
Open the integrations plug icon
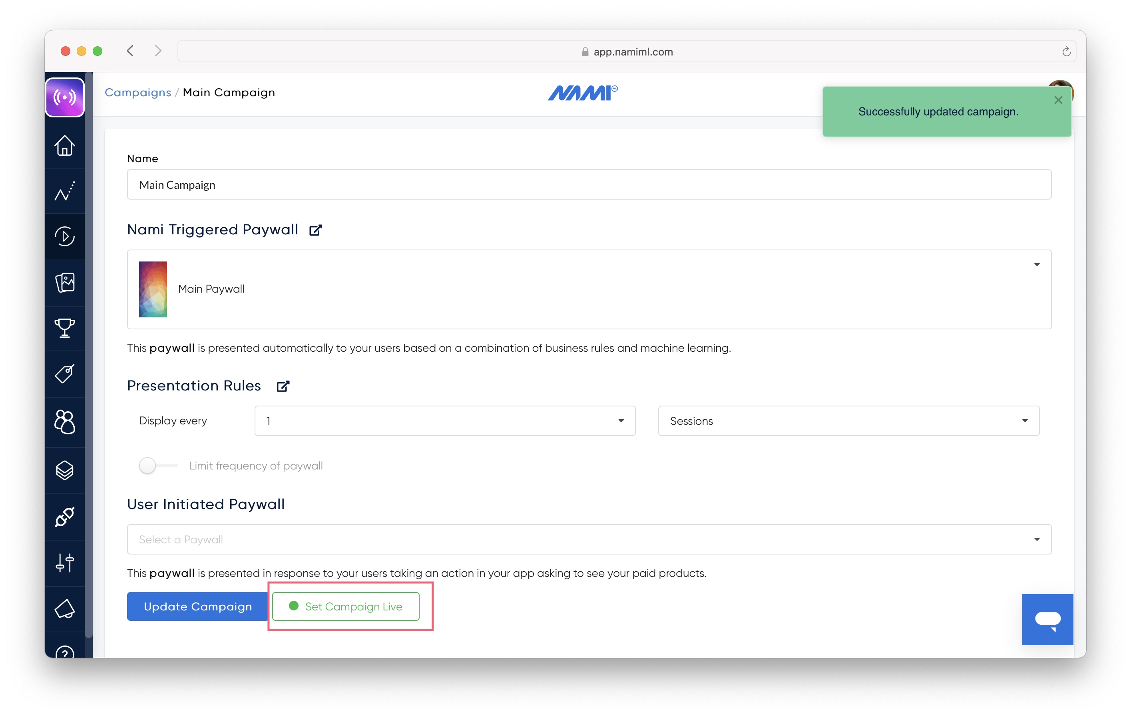[65, 517]
